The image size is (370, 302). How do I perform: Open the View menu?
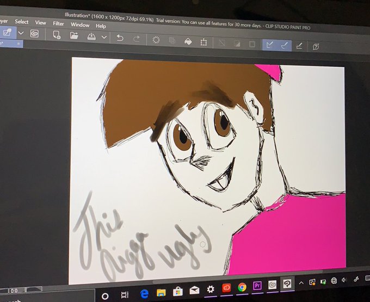[x=40, y=23]
